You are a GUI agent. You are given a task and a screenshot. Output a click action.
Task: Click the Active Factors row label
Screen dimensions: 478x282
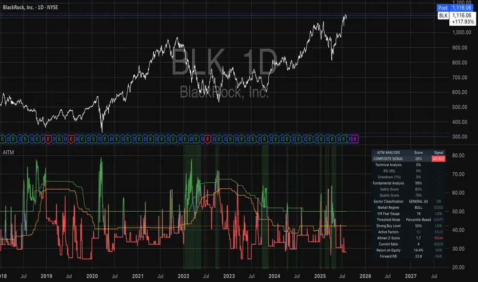pos(388,232)
